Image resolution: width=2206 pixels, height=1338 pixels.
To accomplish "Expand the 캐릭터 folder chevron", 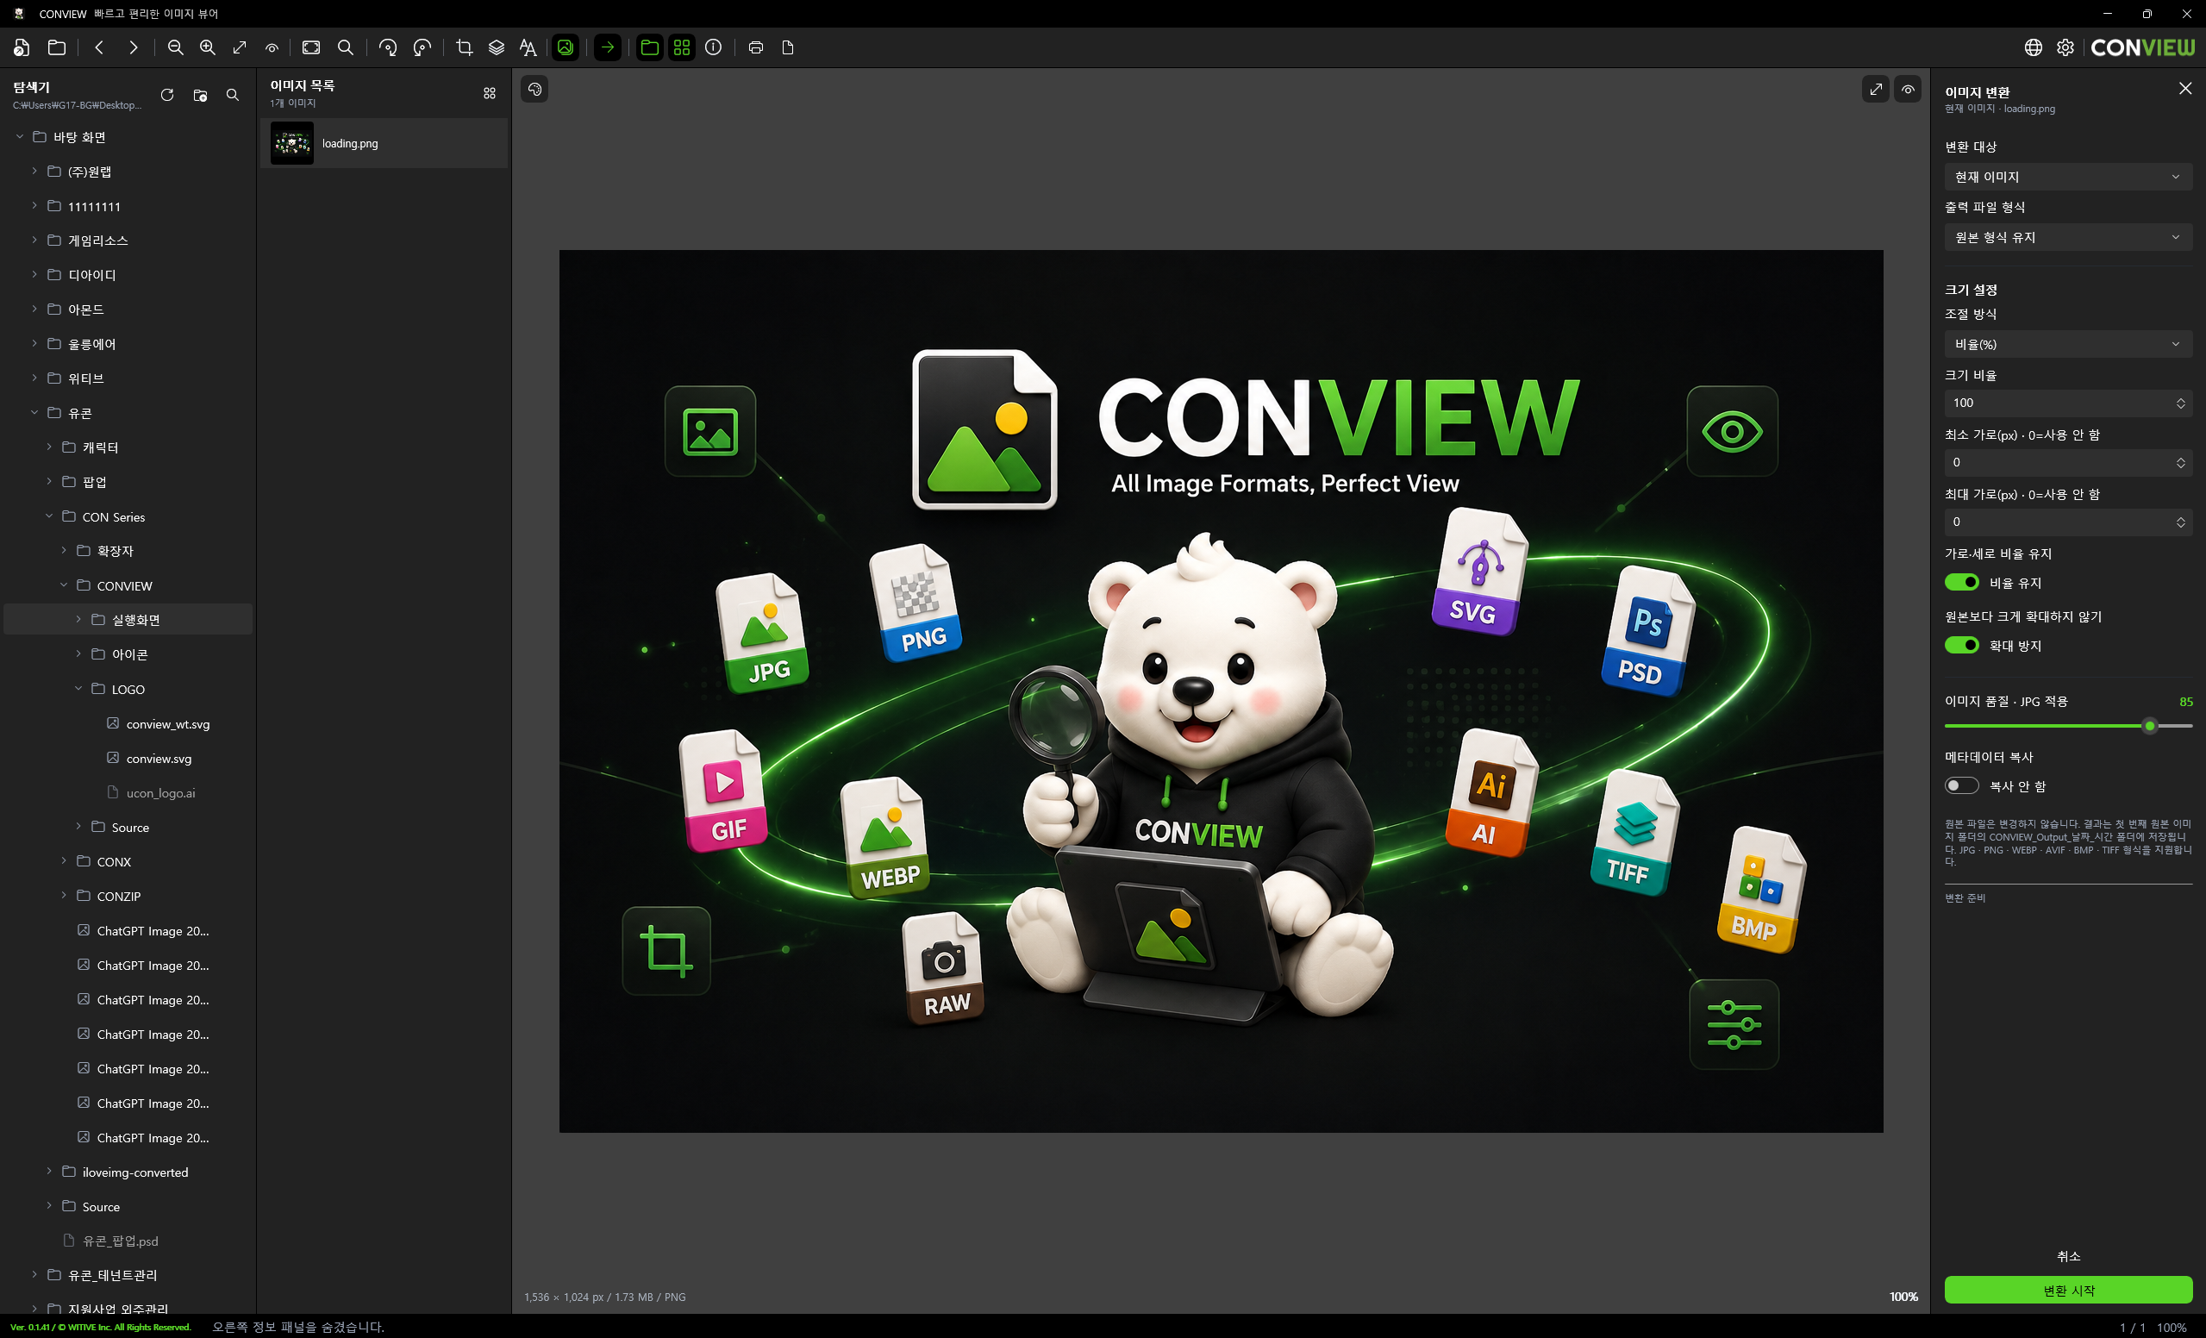I will (49, 447).
